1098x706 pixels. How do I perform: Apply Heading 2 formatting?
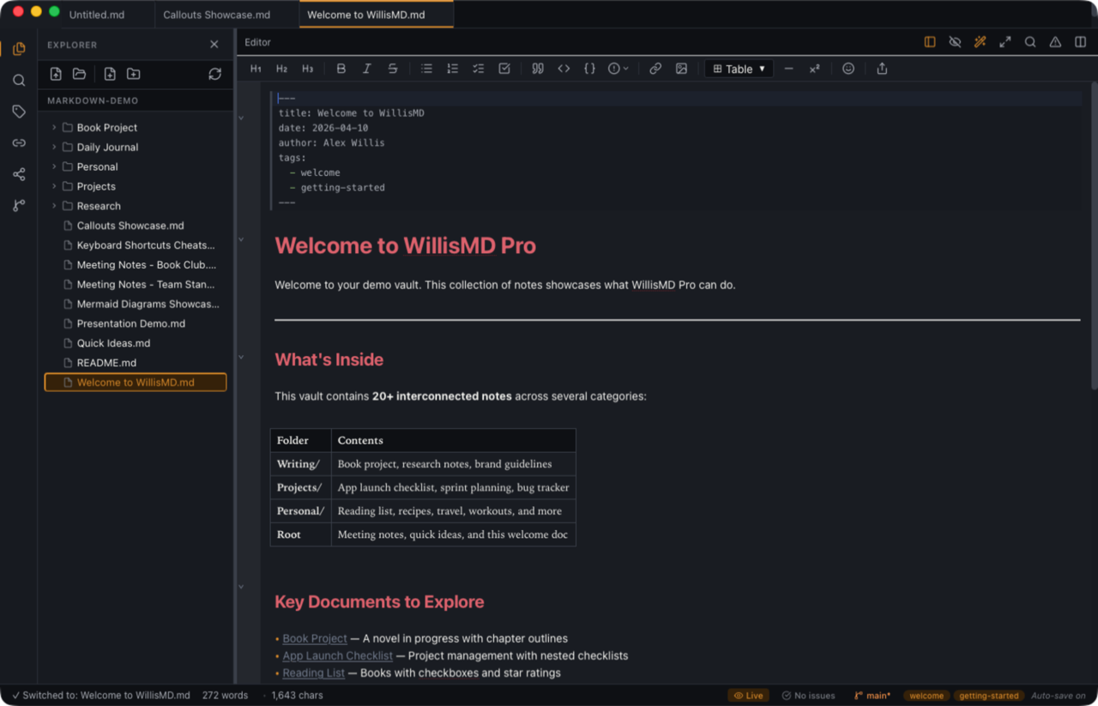point(281,69)
